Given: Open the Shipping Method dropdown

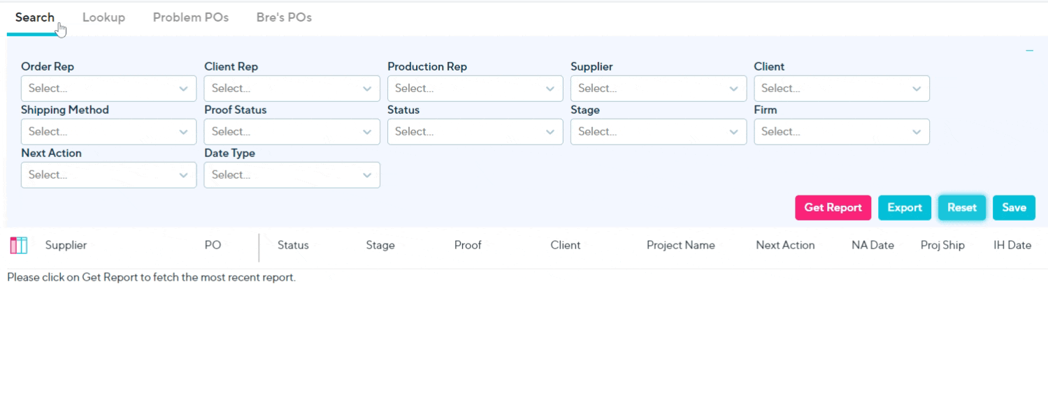Looking at the screenshot, I should (108, 131).
